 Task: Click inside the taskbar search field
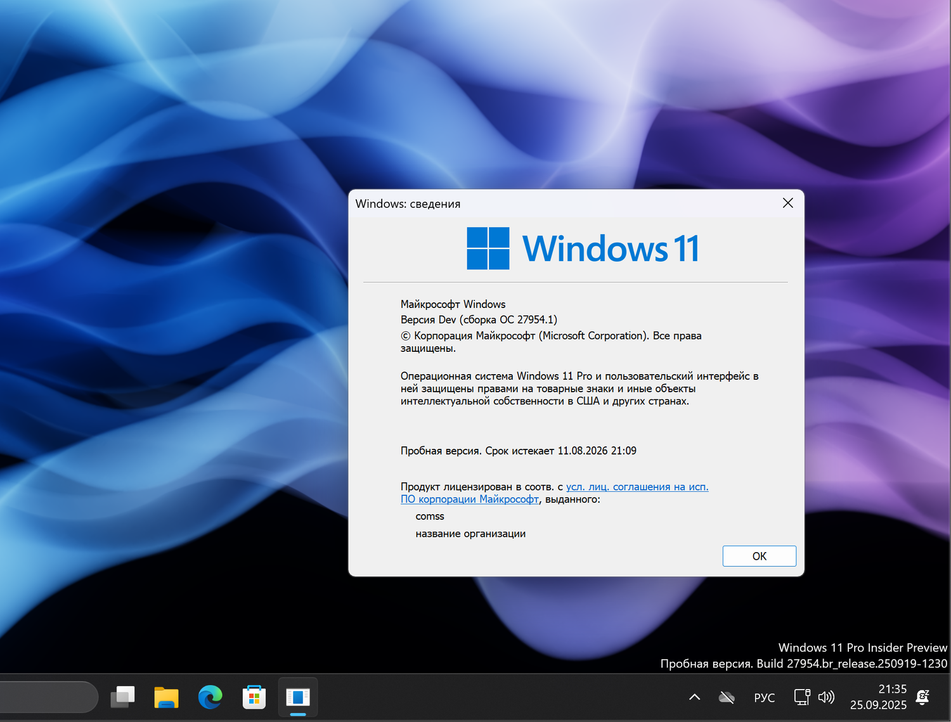pos(48,697)
